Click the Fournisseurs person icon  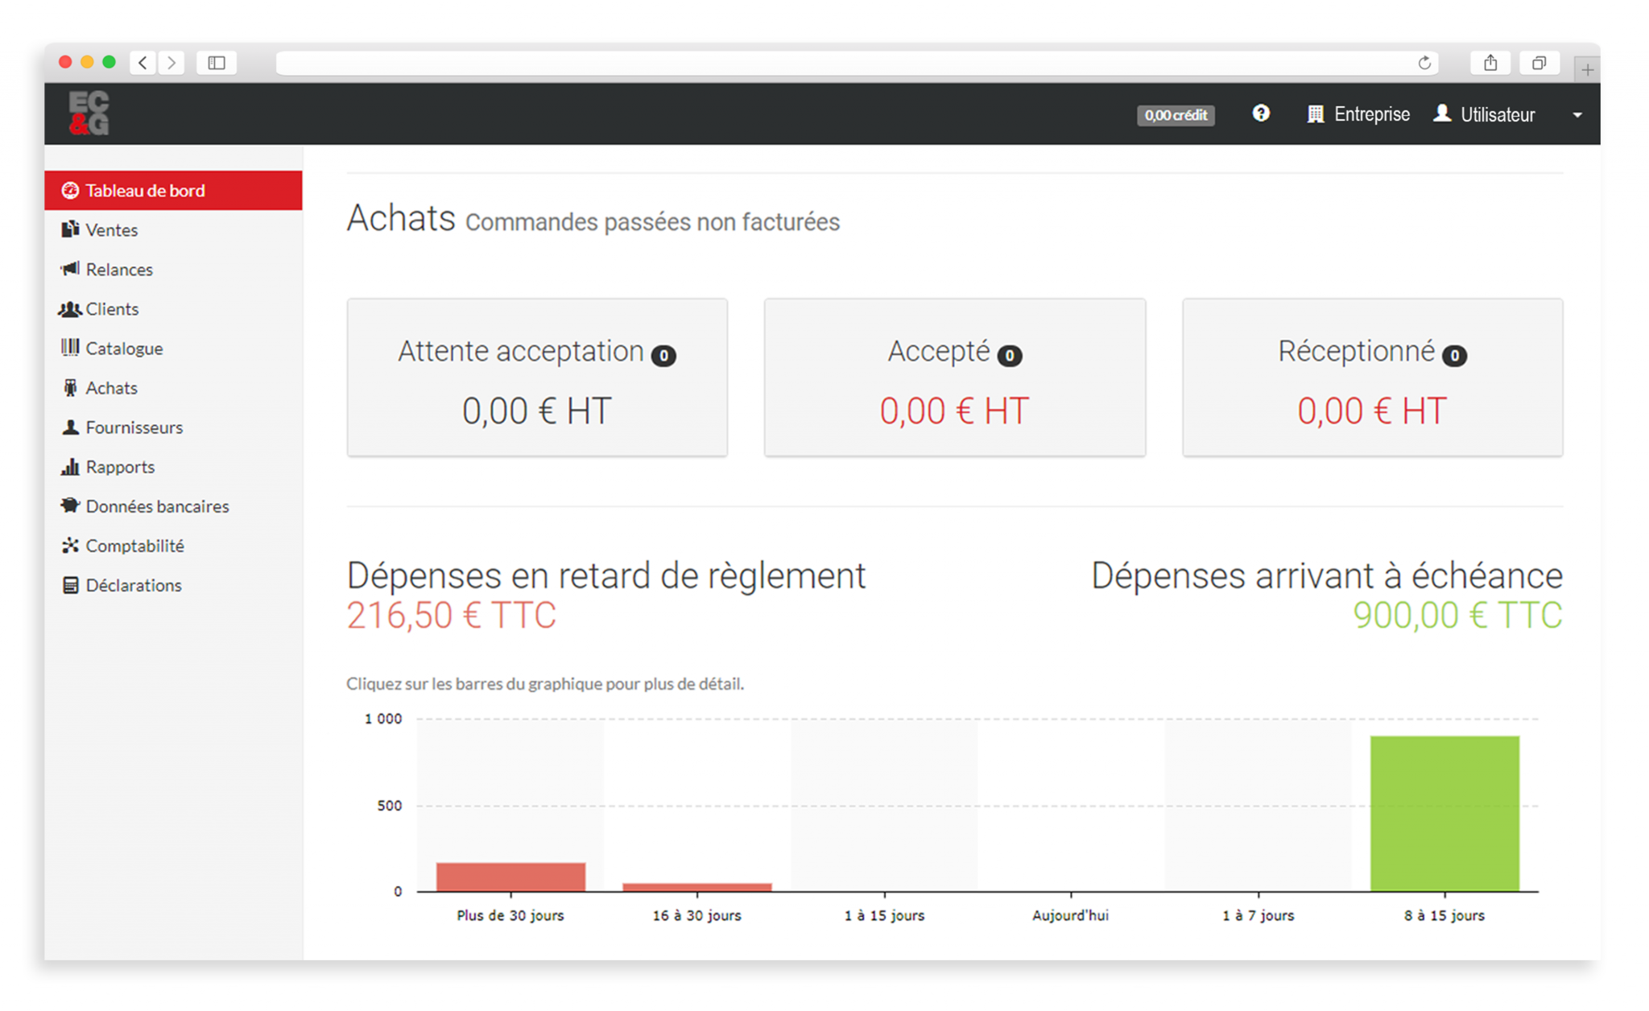click(71, 427)
